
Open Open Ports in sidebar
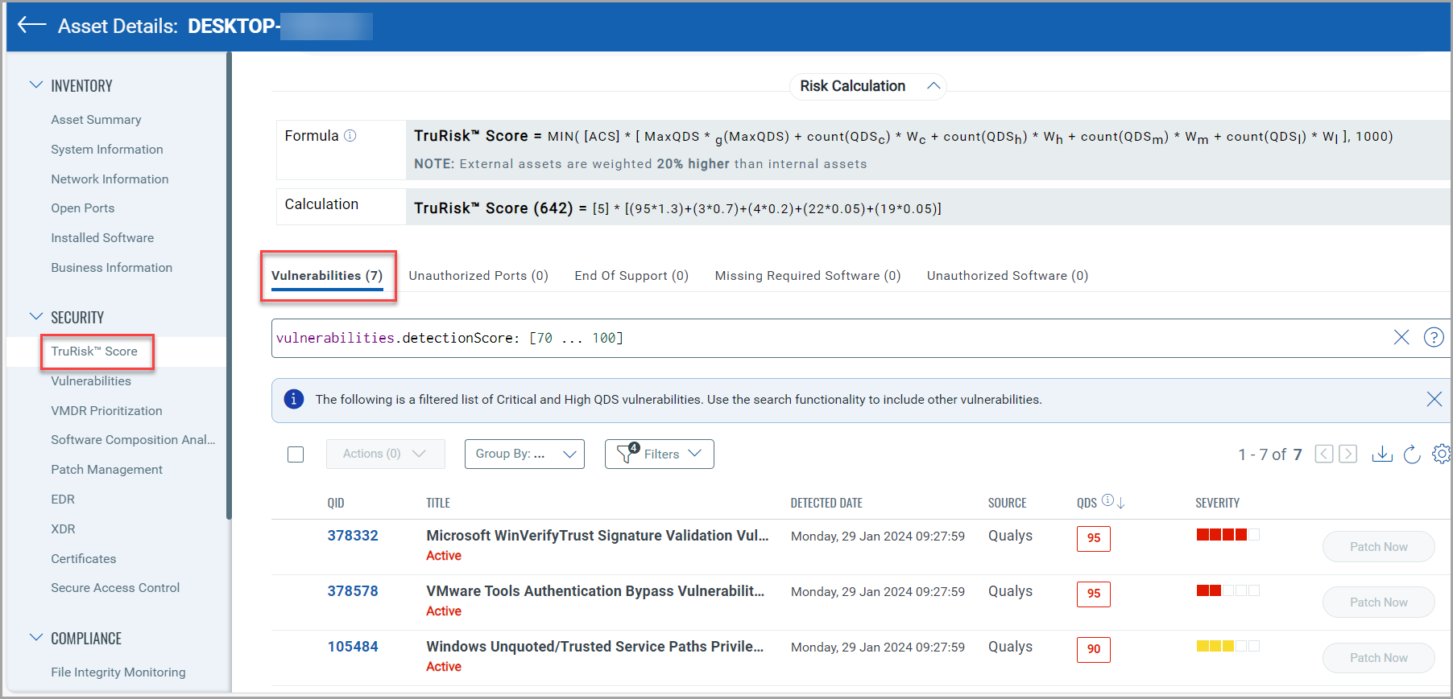(83, 208)
